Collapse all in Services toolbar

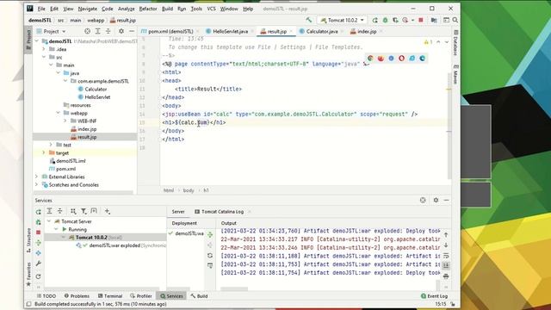[x=59, y=211]
